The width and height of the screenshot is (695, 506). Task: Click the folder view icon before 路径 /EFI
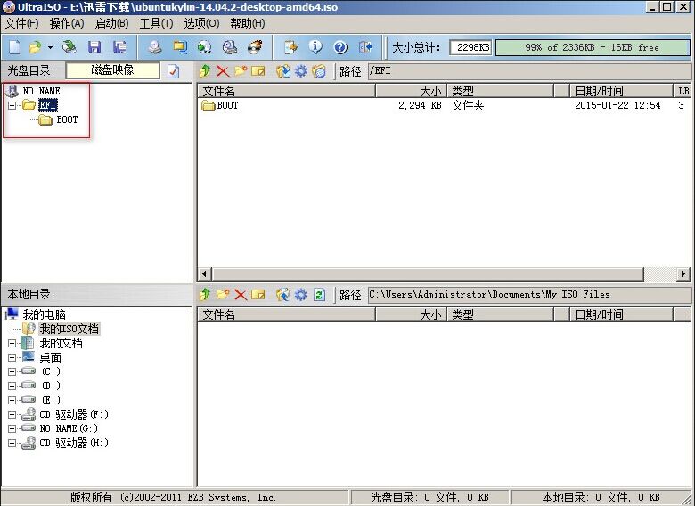(x=318, y=71)
